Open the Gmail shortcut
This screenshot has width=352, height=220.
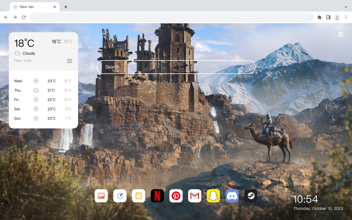[195, 196]
